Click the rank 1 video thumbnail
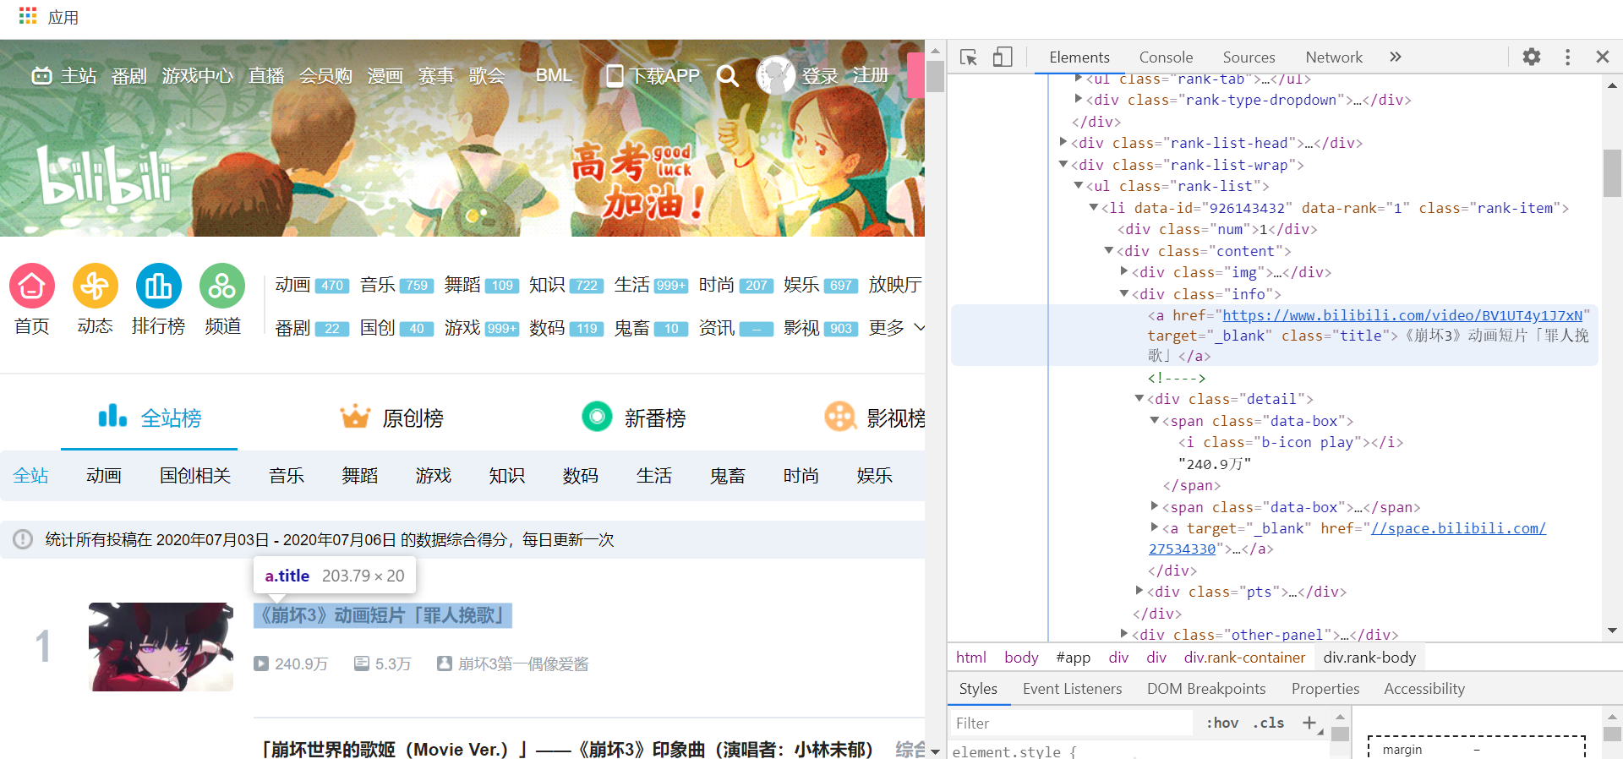Image resolution: width=1623 pixels, height=759 pixels. (161, 647)
